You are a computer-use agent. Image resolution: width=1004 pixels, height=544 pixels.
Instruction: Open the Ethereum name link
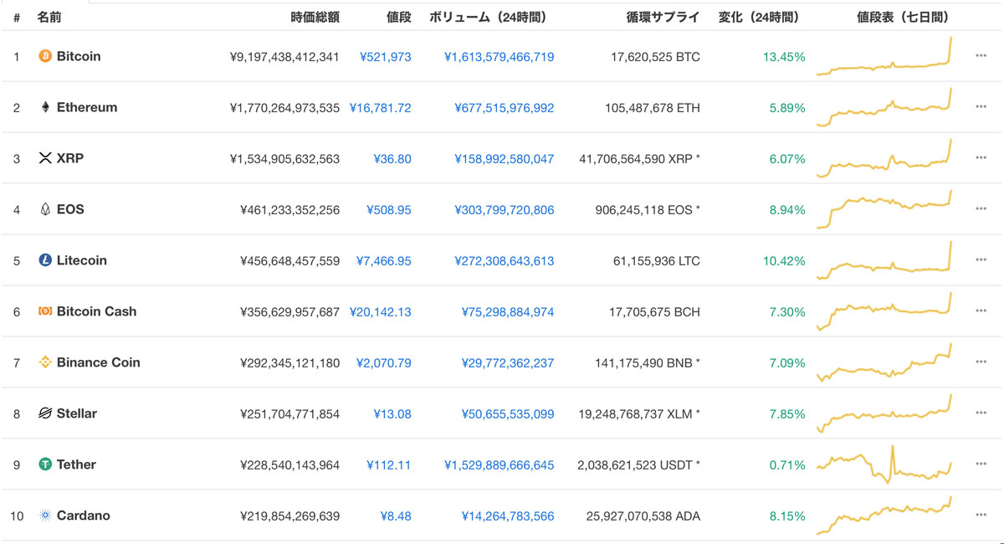point(87,107)
